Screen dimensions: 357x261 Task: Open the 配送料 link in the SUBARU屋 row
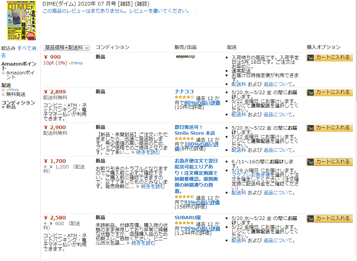pyautogui.click(x=239, y=241)
